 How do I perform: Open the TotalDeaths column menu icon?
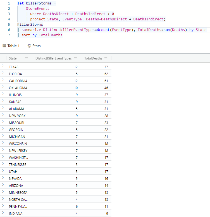(106, 58)
